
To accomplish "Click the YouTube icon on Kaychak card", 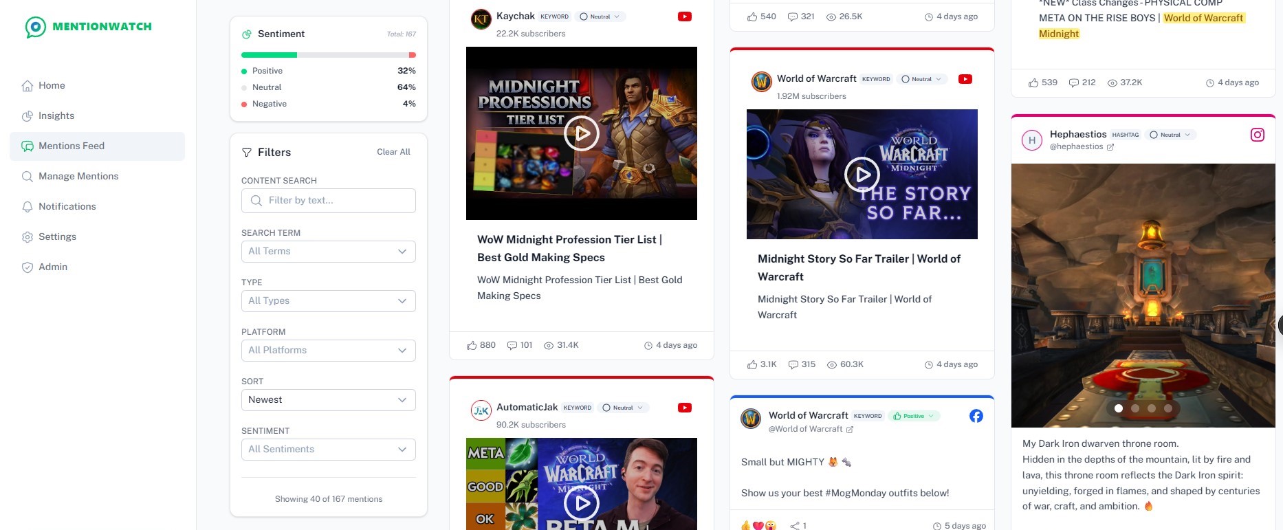I will pyautogui.click(x=684, y=16).
